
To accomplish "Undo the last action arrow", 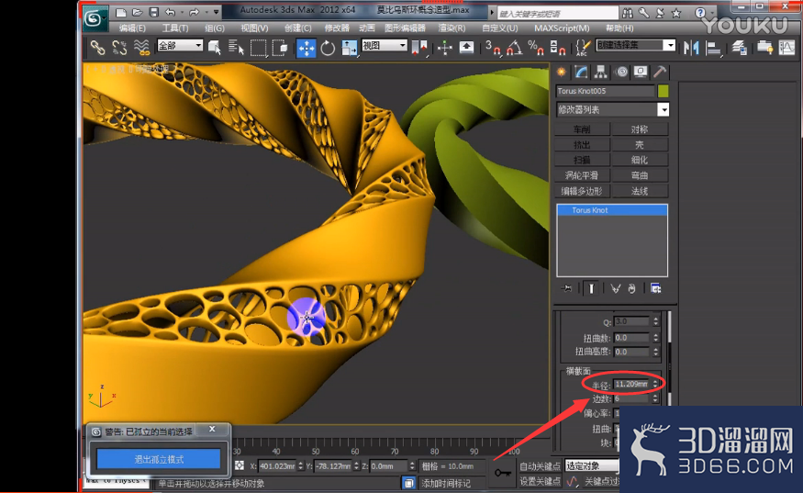I will click(x=170, y=12).
